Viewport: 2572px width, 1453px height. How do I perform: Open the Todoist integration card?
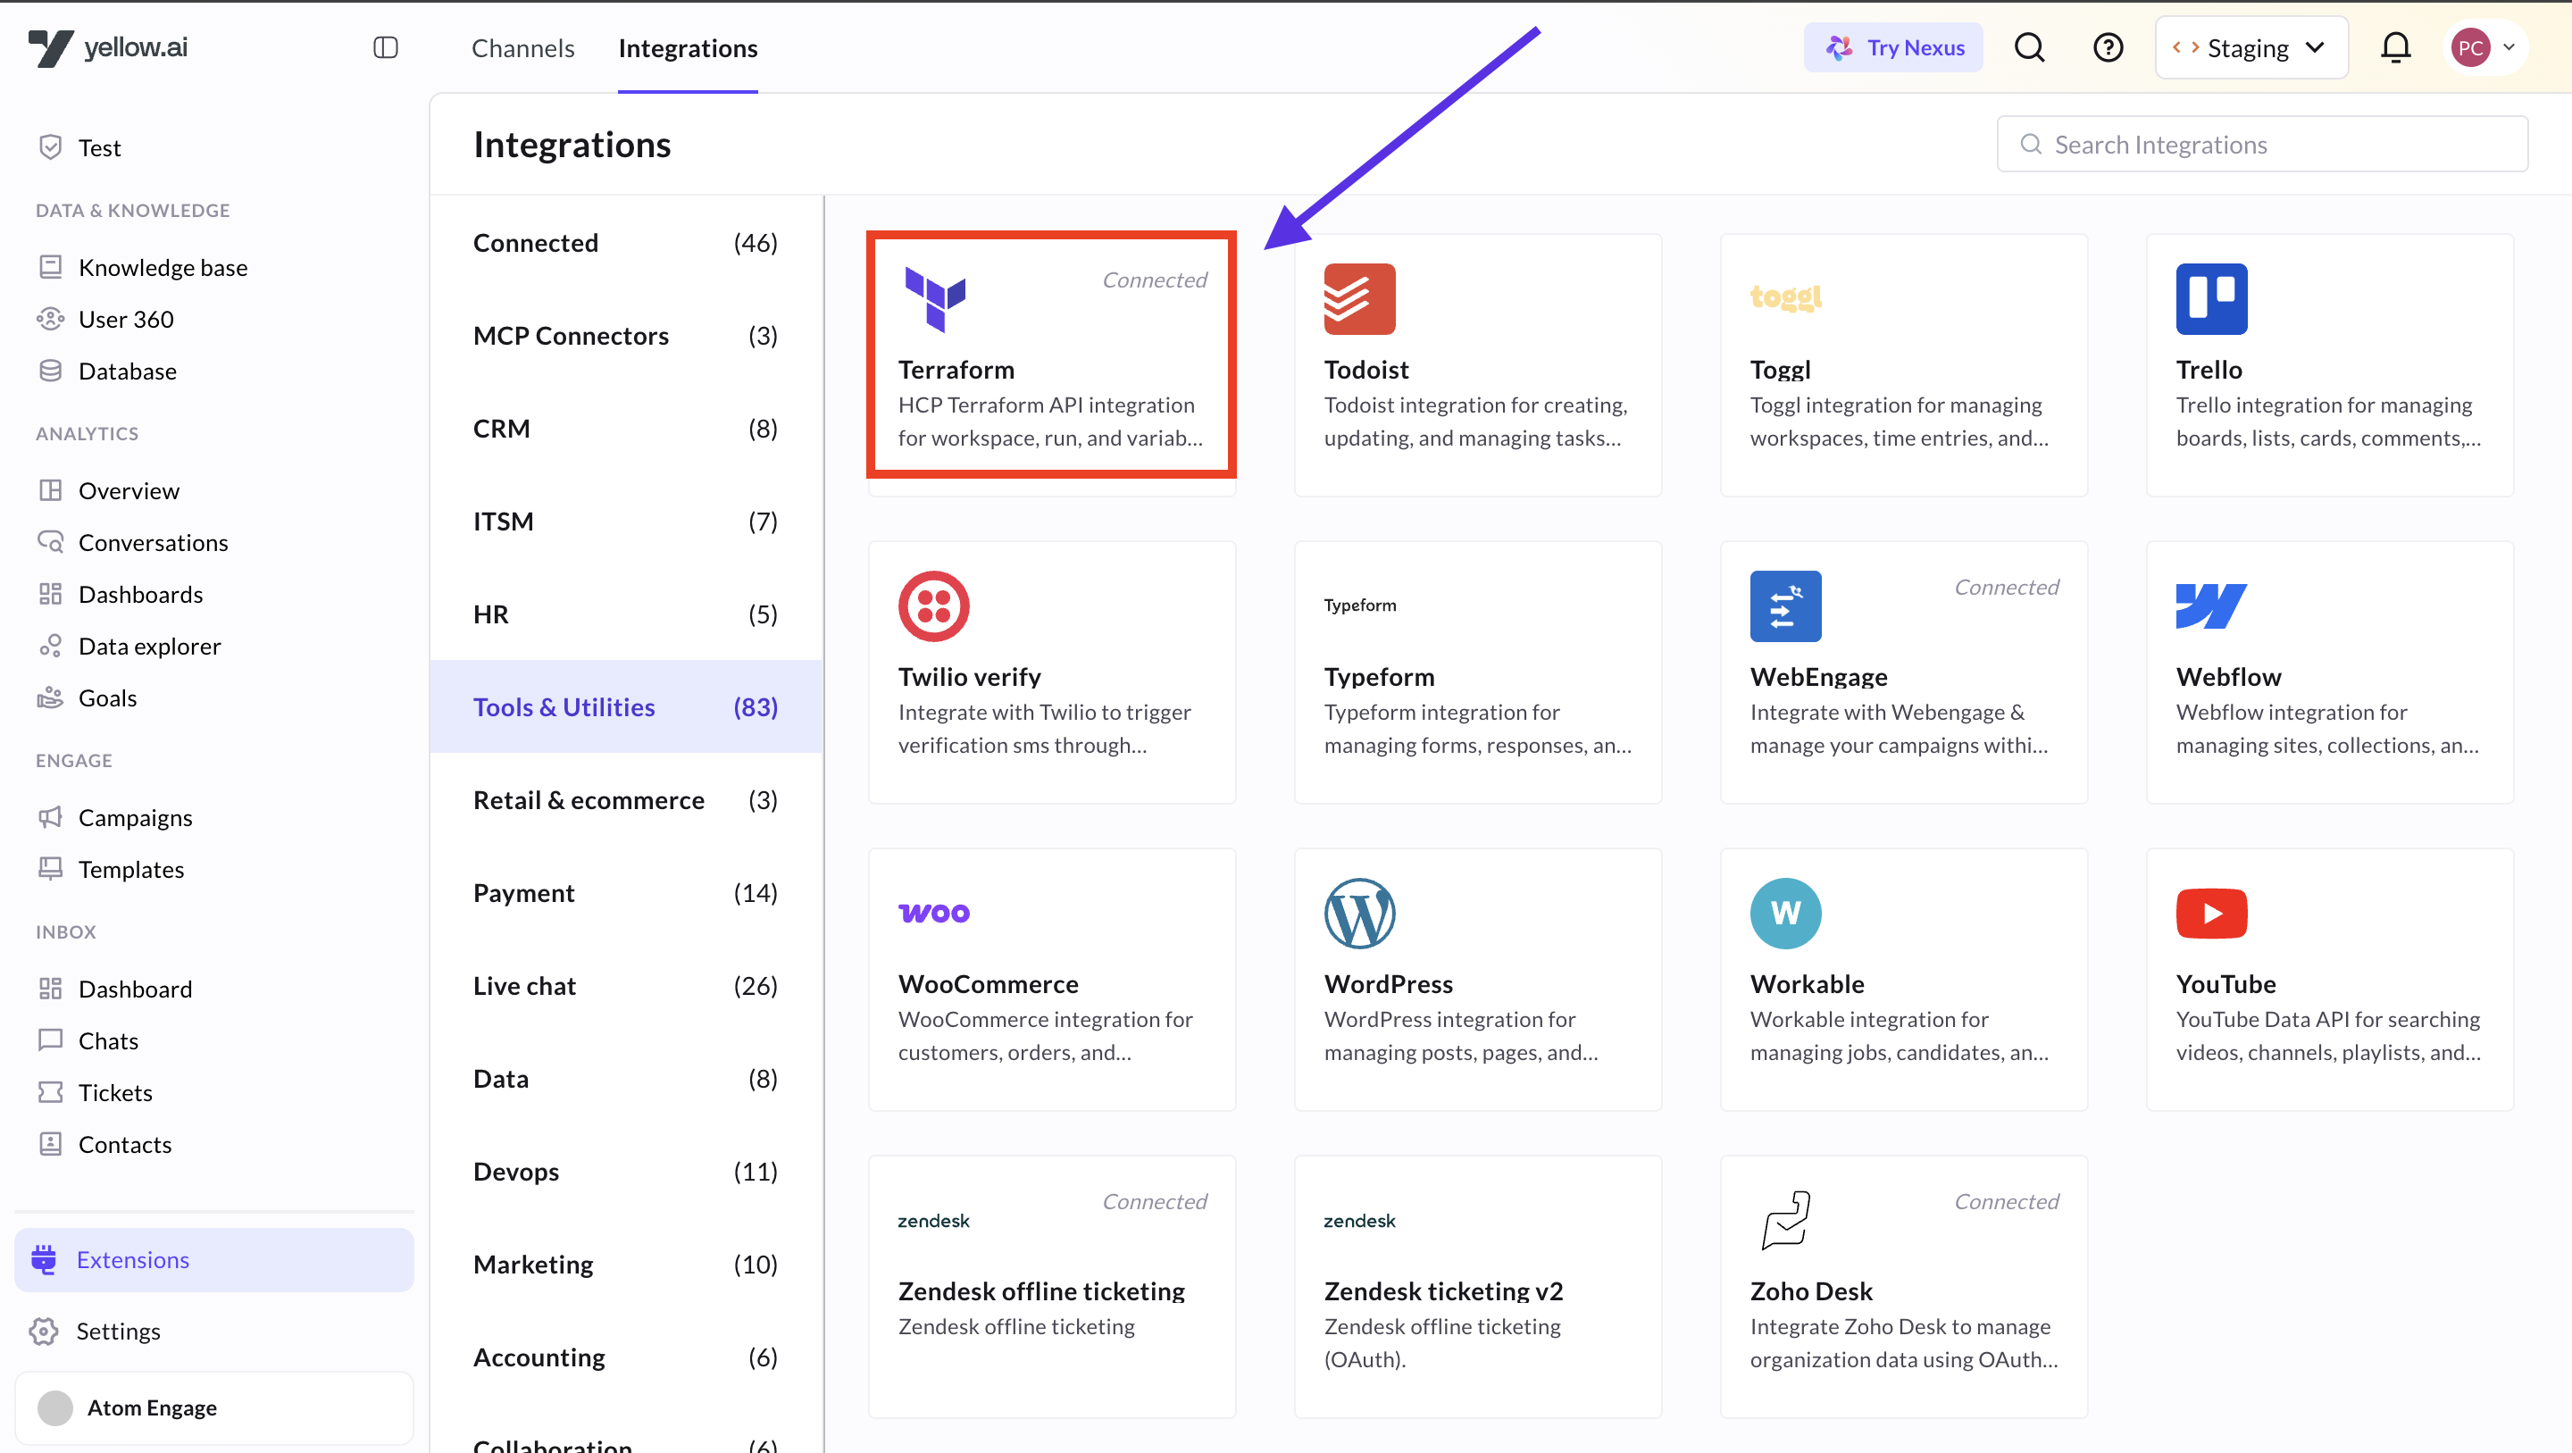[1478, 364]
